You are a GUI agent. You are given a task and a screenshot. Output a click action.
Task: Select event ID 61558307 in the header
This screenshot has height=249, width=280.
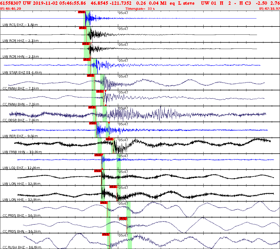tap(11, 3)
